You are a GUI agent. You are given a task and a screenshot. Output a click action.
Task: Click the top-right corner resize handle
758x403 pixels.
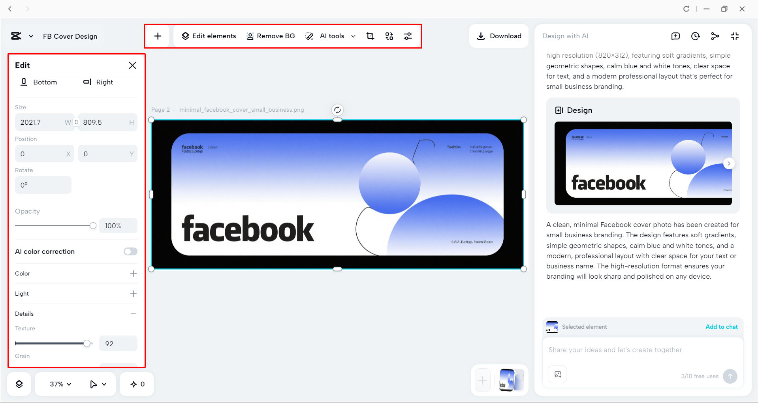[x=524, y=120]
